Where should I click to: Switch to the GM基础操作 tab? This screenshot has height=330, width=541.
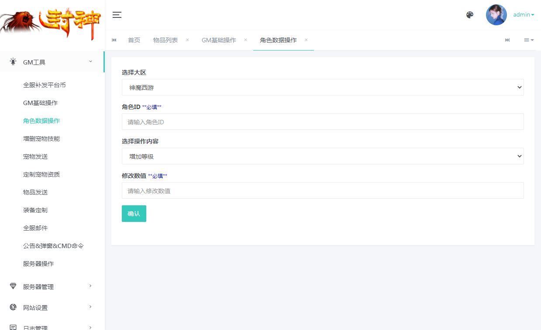219,40
